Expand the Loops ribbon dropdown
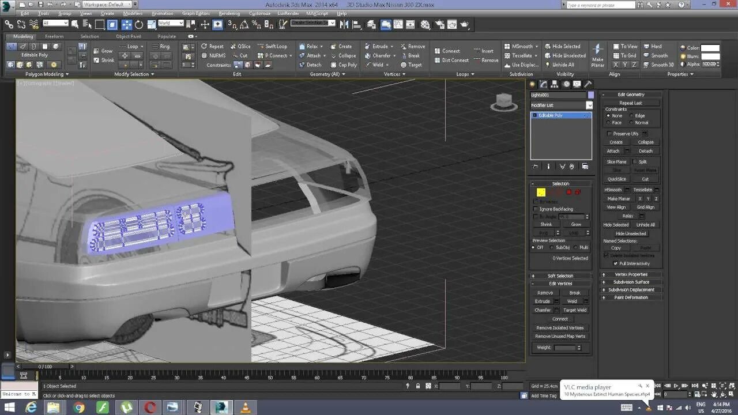The height and width of the screenshot is (415, 738). [473, 74]
